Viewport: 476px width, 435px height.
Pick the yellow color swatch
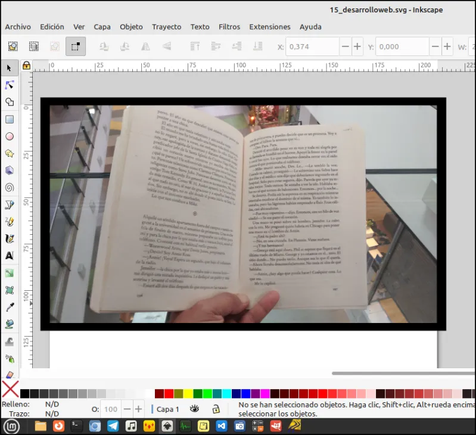click(x=188, y=394)
